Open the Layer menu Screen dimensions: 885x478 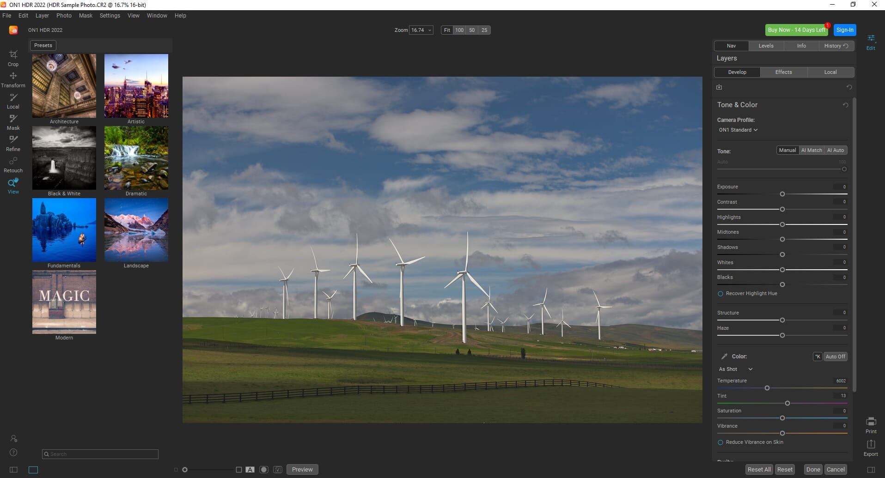click(42, 16)
